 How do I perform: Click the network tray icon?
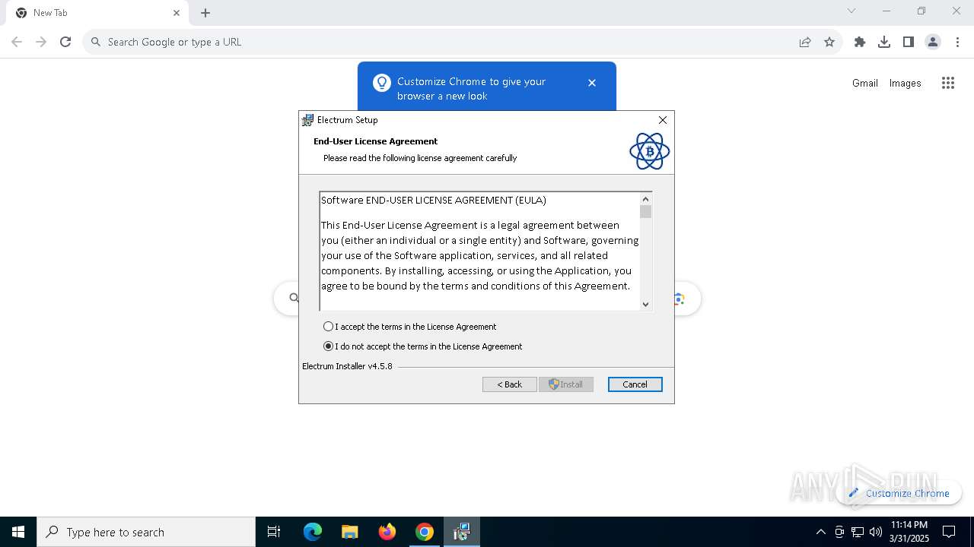coord(858,532)
